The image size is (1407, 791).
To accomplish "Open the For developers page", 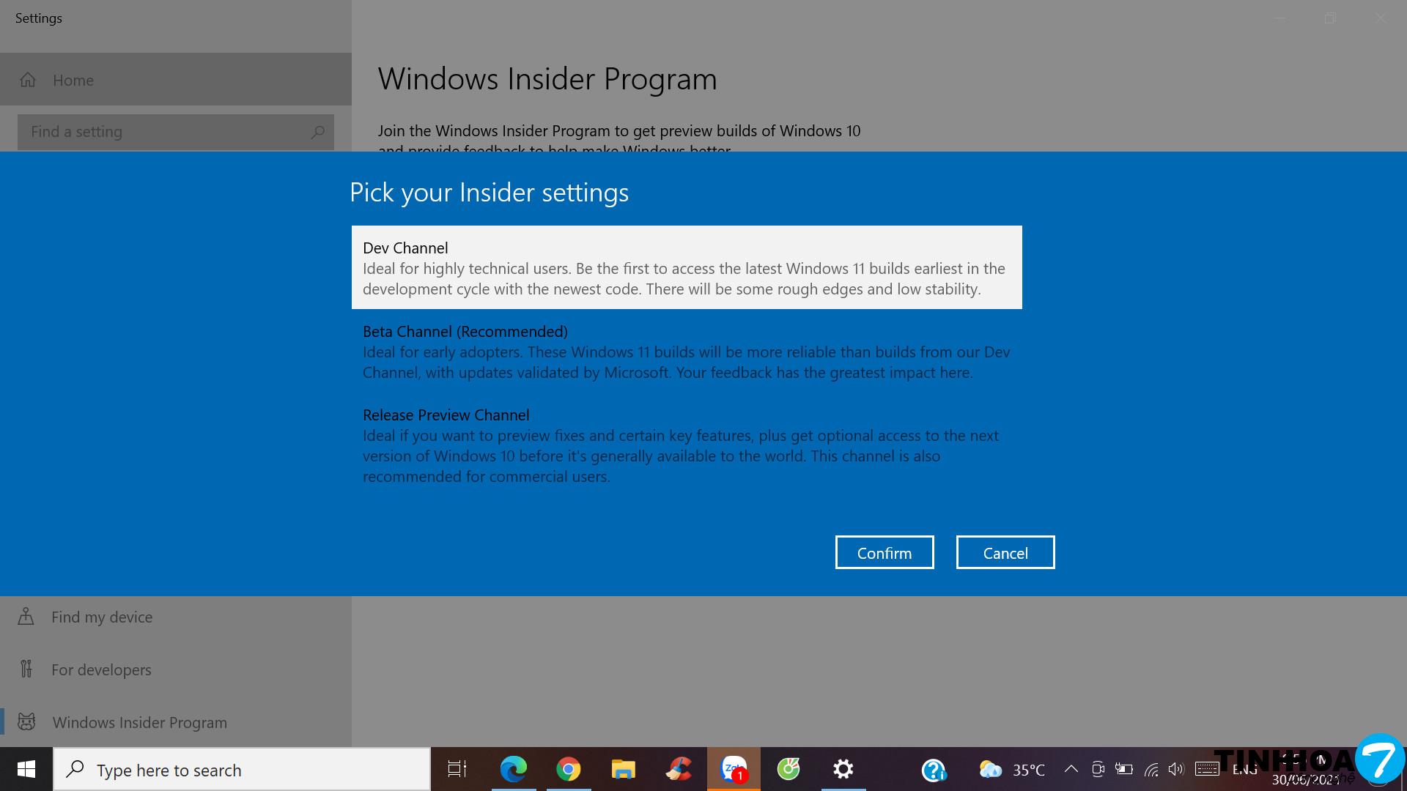I will tap(101, 669).
